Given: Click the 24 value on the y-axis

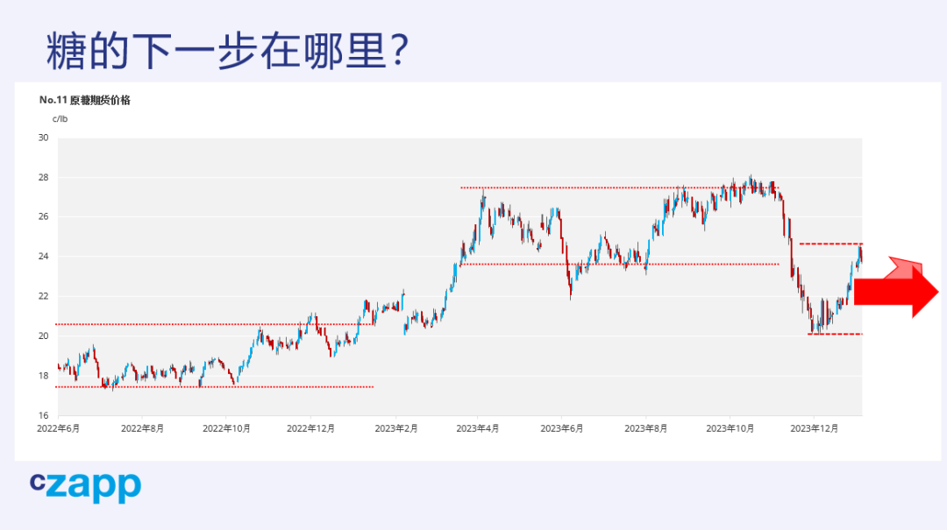Looking at the screenshot, I should (x=43, y=257).
